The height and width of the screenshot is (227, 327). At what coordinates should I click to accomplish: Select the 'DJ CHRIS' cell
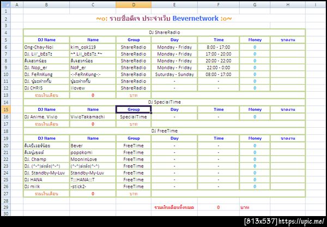[x=46, y=88]
